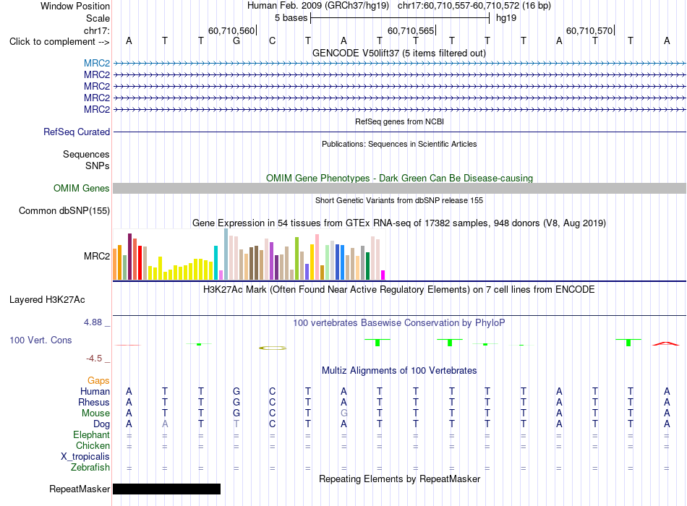Open the RefSeq Curated track label
Viewport: 687px width, 506px height.
[x=76, y=132]
